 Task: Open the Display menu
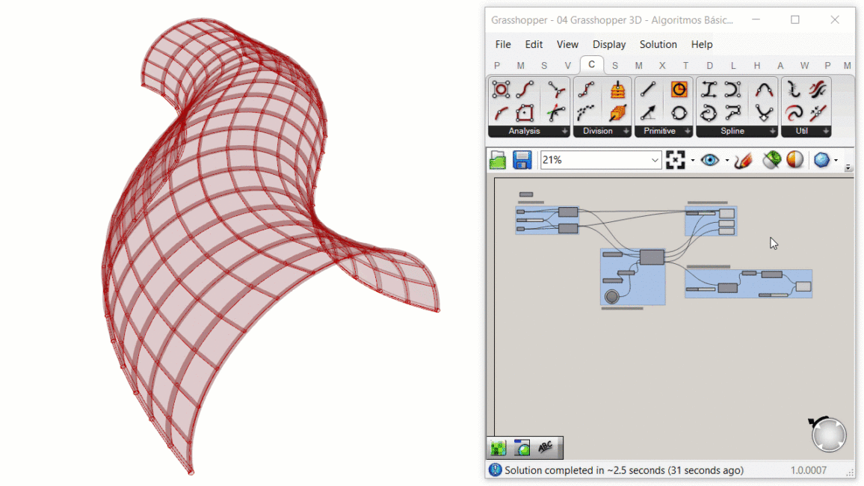tap(609, 44)
